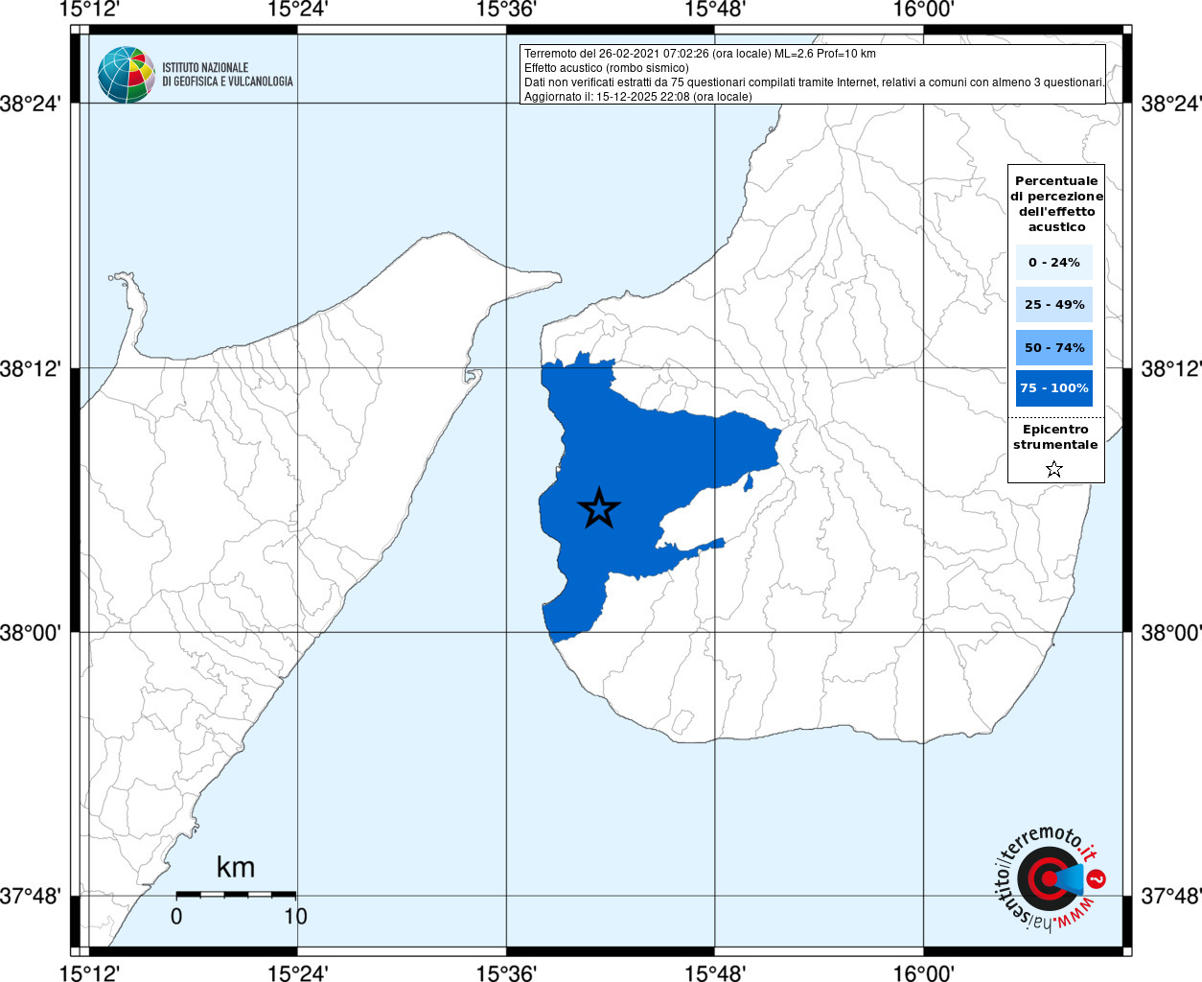Click the black and white scale bar
This screenshot has width=1202, height=982.
tap(236, 894)
